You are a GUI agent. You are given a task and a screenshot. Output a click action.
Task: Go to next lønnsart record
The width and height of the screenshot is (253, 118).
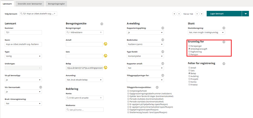click(x=197, y=14)
